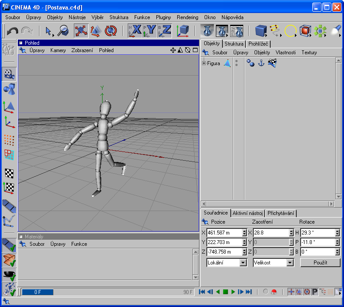
Task: Select the Move tool in the toolbar
Action: [81, 31]
